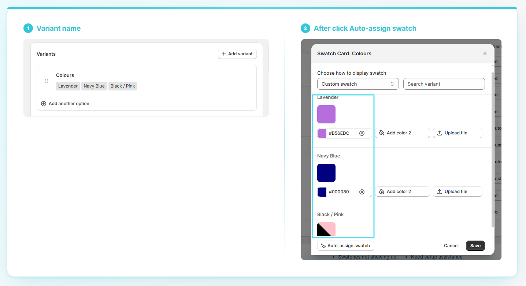Click the drag handle beside Colours

[x=47, y=81]
